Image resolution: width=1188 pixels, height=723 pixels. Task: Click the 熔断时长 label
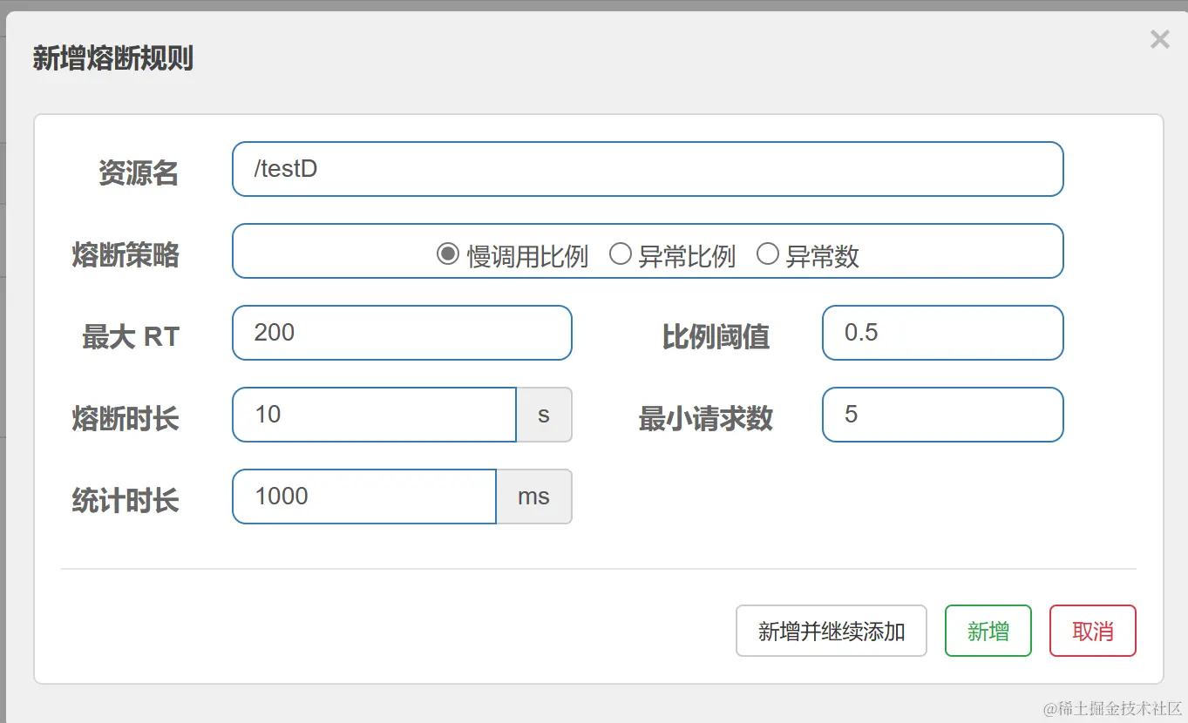click(x=125, y=419)
